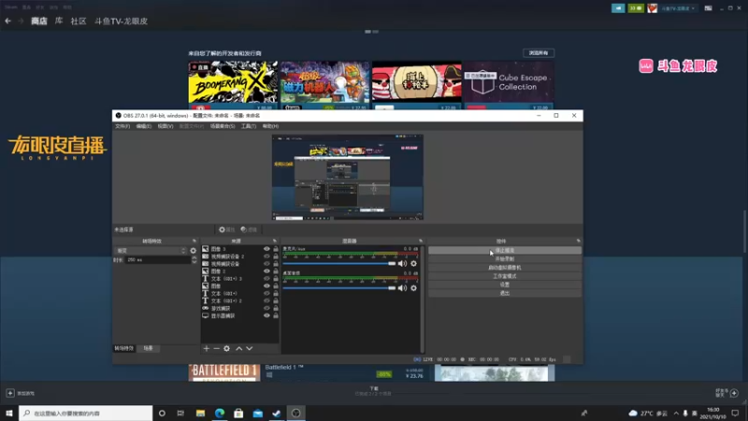This screenshot has height=421, width=748.
Task: Toggle visibility of 文本 (GDI+) source
Action: tap(266, 293)
